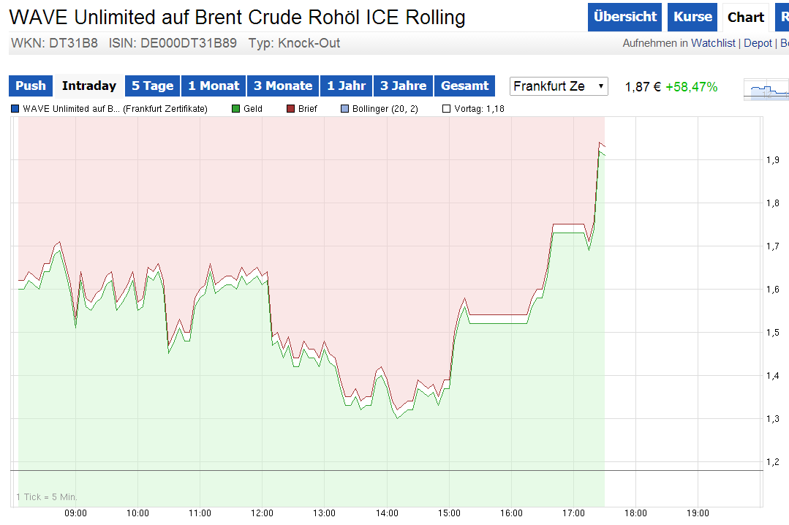Toggle the blue WAVE Unlimited series square
789x525 pixels.
15,109
